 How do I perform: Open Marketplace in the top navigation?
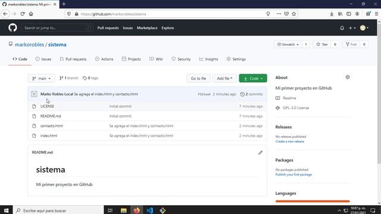[x=147, y=28]
